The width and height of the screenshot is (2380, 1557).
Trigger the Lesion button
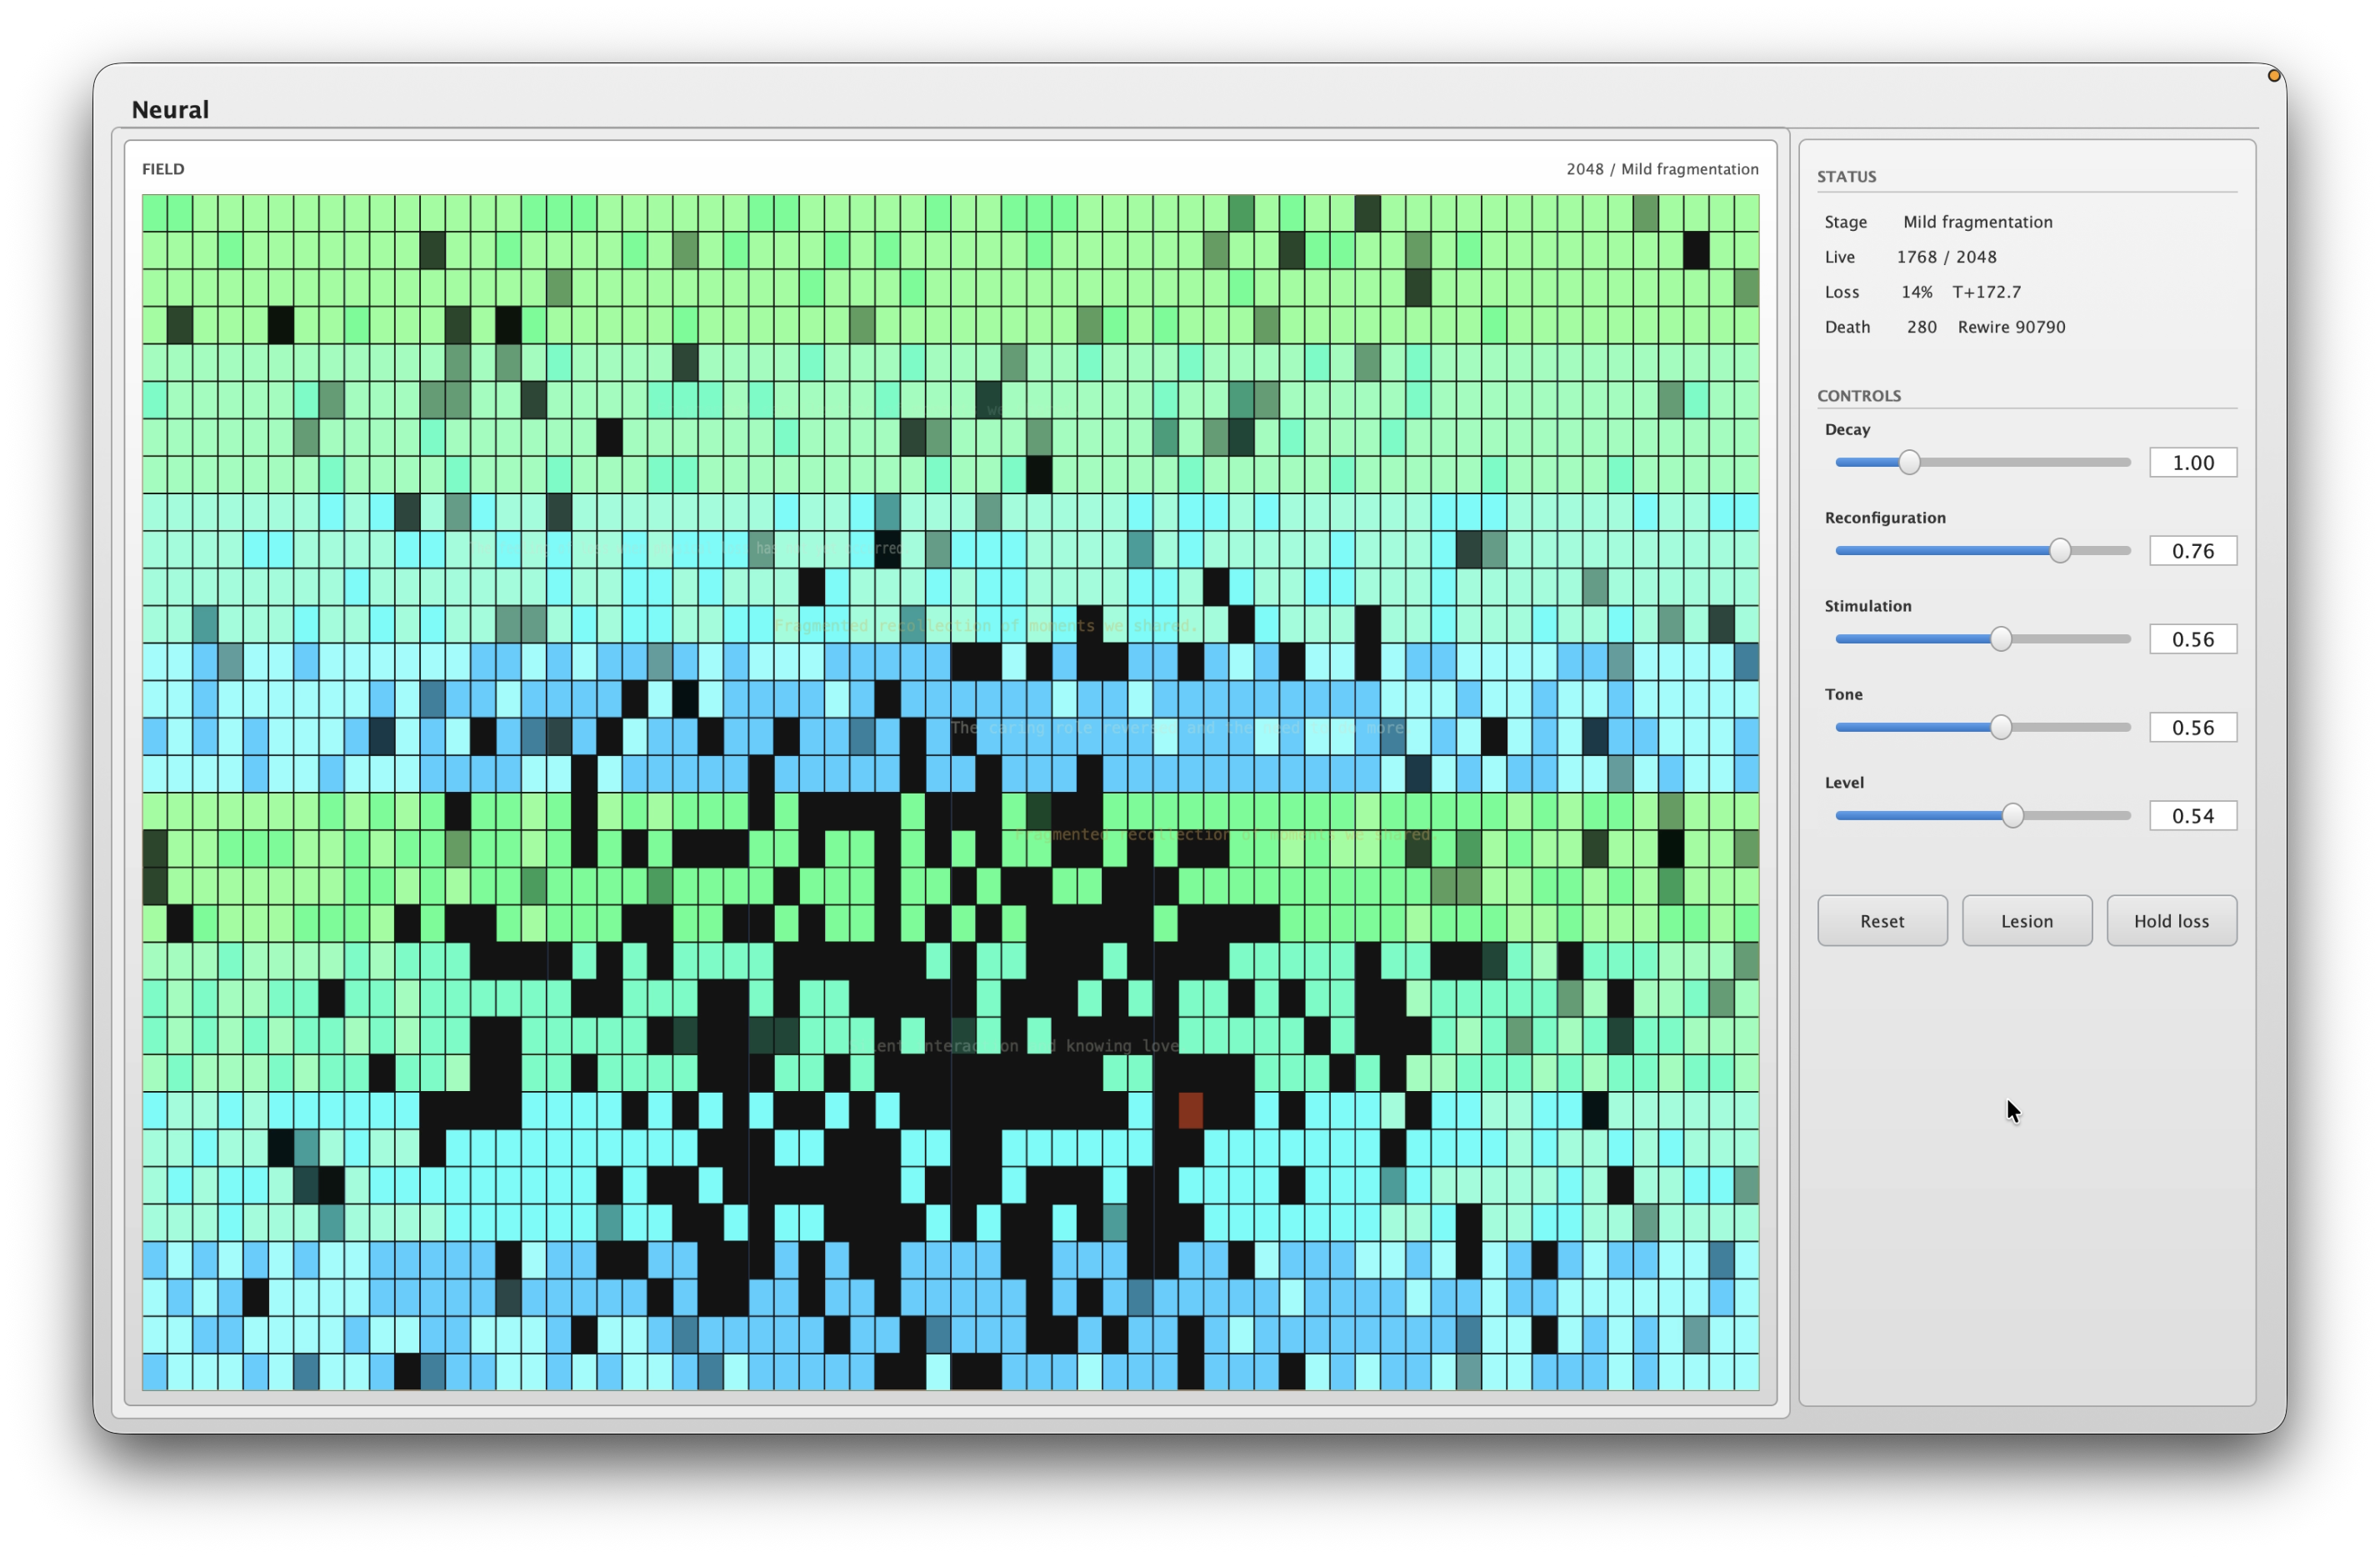(x=2026, y=920)
